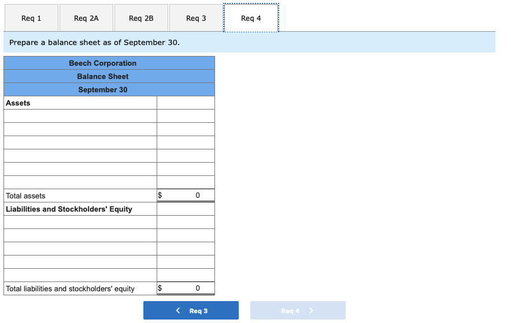The height and width of the screenshot is (323, 511).
Task: Click the 'Total assets' row label
Action: pyautogui.click(x=25, y=196)
